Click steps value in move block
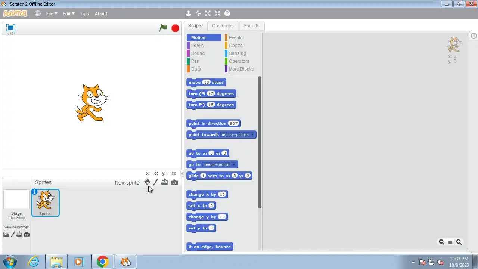The image size is (478, 269). pos(206,82)
